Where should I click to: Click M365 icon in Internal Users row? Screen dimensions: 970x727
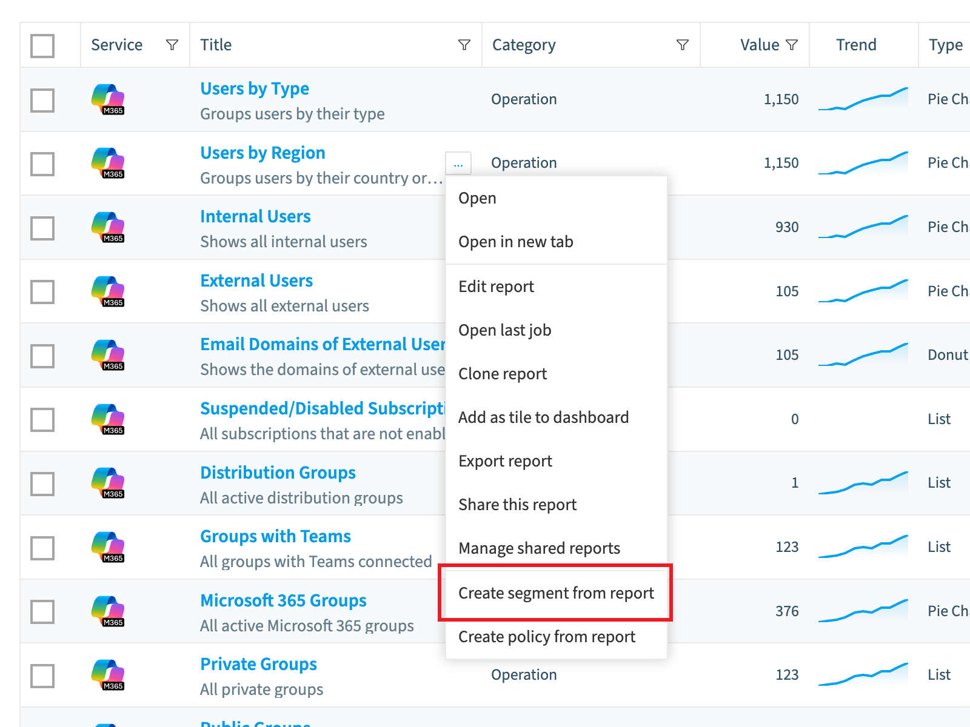[x=108, y=227]
